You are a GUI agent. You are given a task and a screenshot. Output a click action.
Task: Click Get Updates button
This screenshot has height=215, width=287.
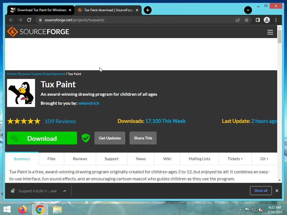110,138
